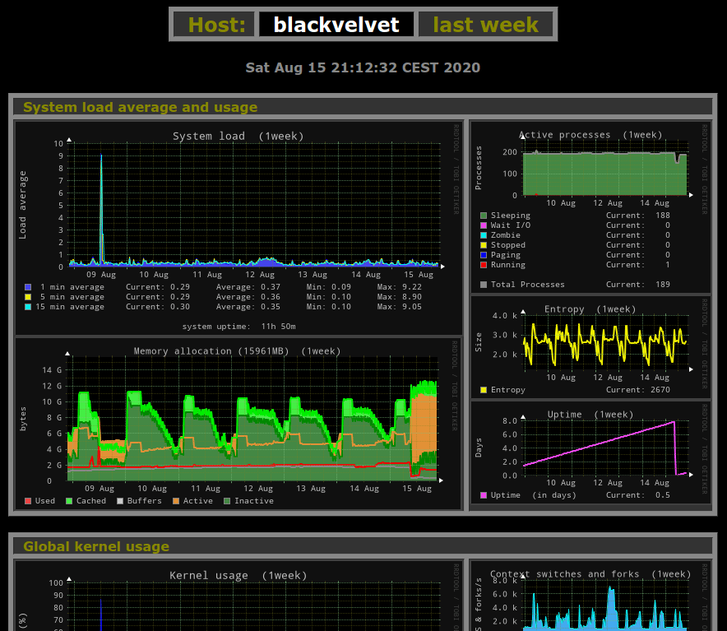Click the 5 min average yellow legend swatch
Image resolution: width=727 pixels, height=631 pixels.
tap(28, 297)
